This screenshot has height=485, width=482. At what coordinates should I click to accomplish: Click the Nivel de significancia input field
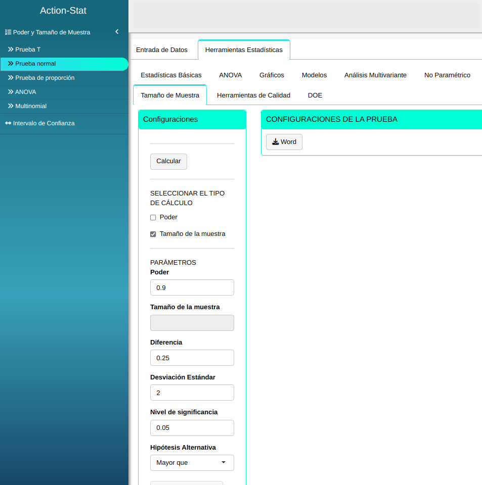[192, 428]
